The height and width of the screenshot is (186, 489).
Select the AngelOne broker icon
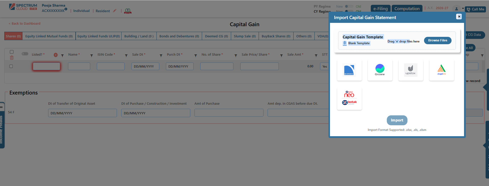[x=441, y=70]
